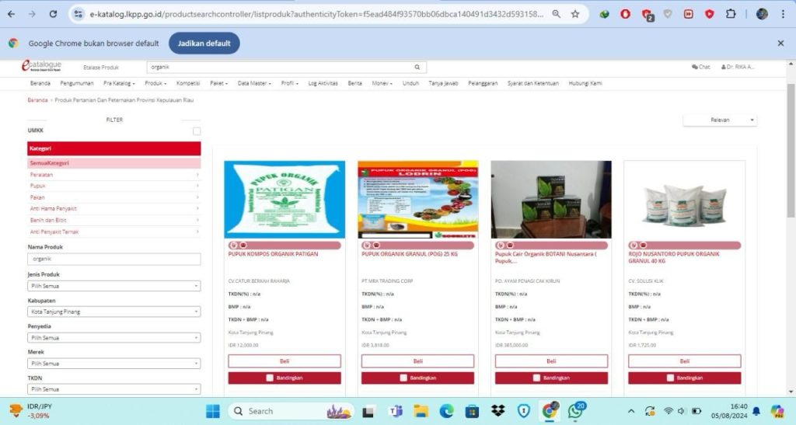Click the Nama Produk input field
The height and width of the screenshot is (425, 796).
tap(114, 260)
